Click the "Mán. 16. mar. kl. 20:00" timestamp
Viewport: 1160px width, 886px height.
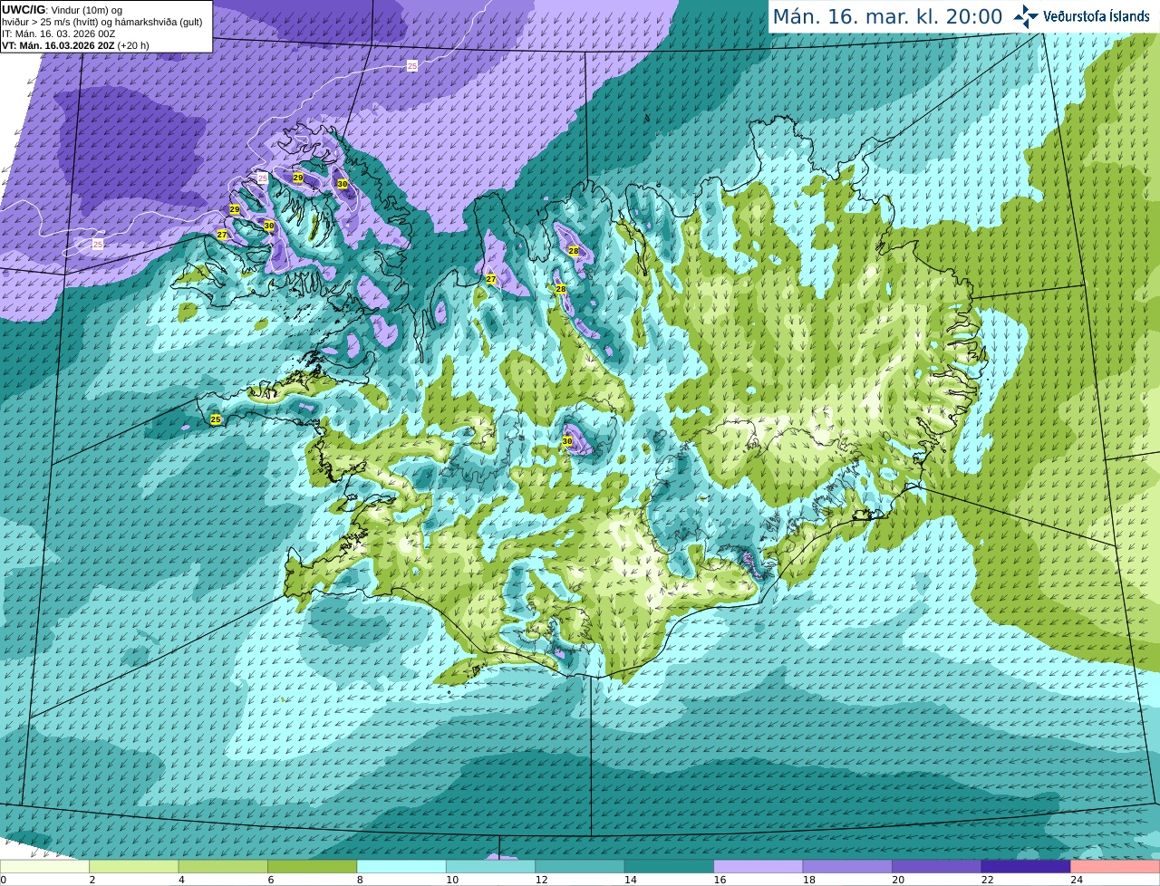pos(887,17)
